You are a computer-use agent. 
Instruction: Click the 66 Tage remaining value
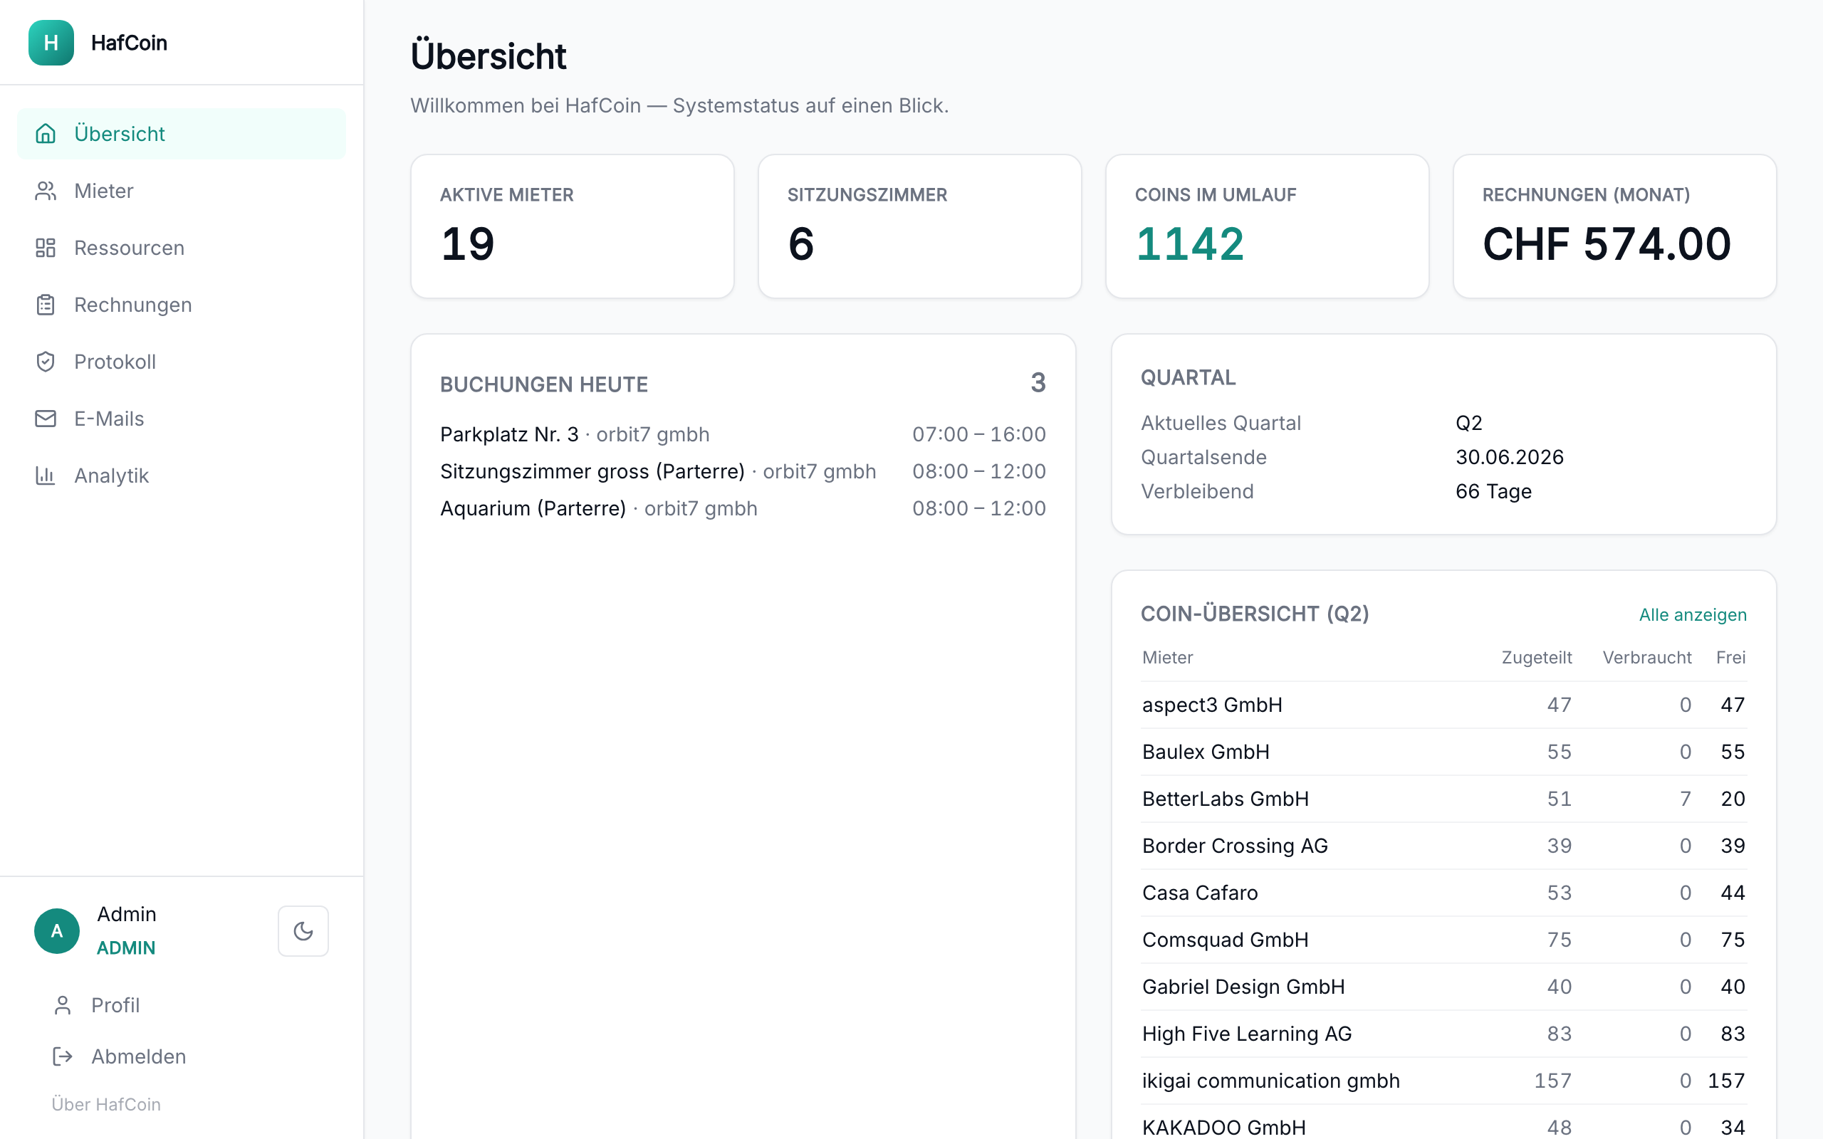click(x=1494, y=492)
